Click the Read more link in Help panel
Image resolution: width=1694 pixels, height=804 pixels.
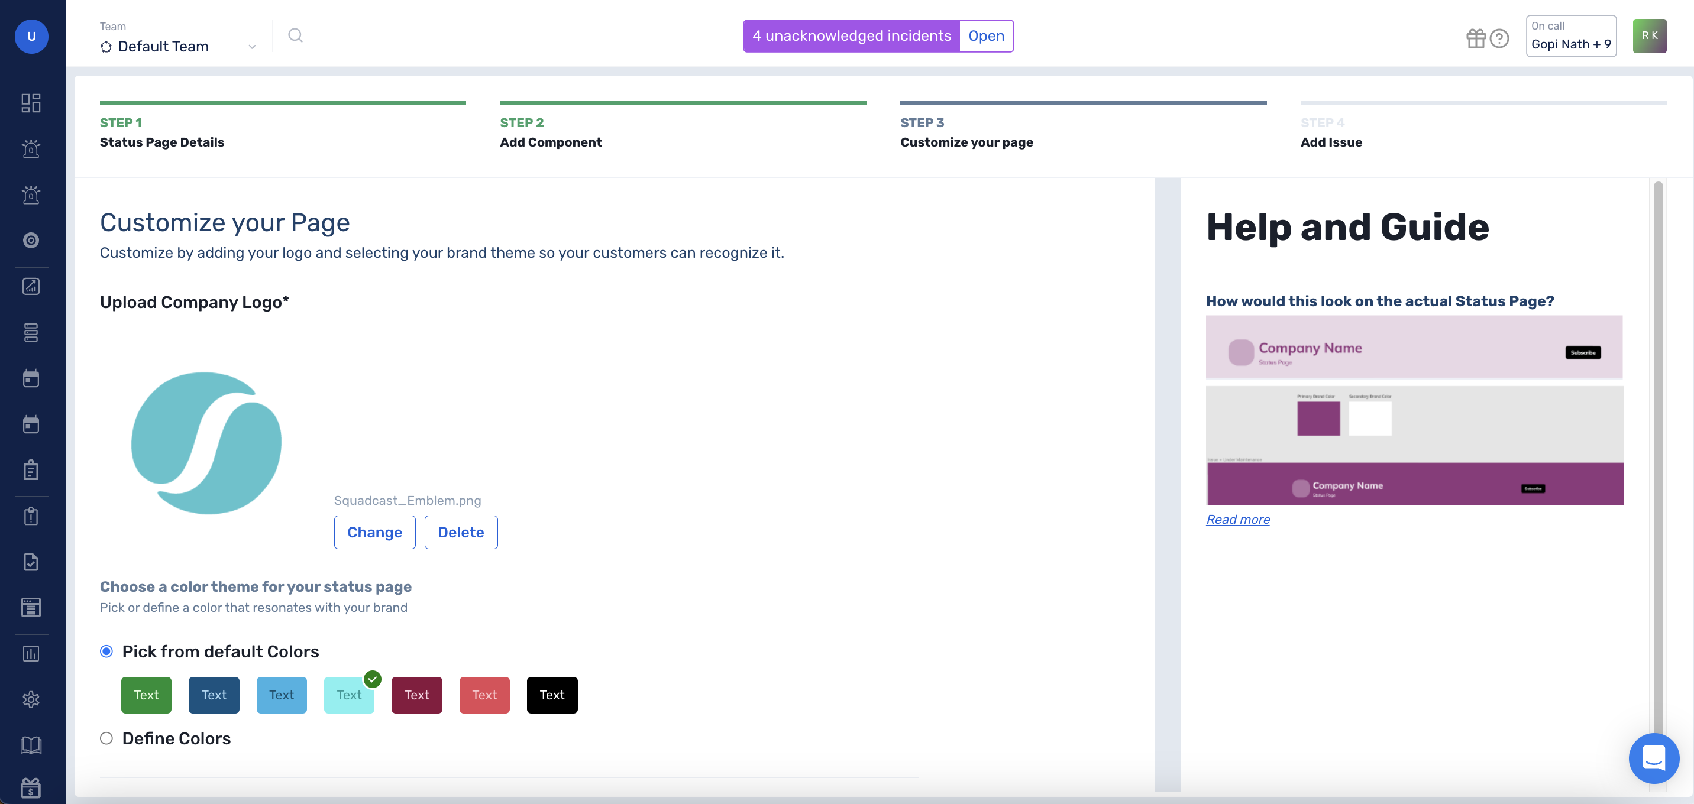(1237, 518)
